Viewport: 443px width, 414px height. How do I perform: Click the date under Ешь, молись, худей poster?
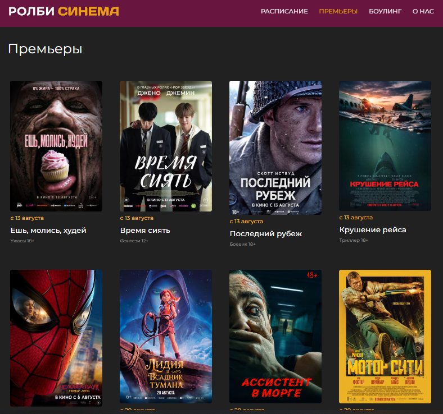(27, 218)
